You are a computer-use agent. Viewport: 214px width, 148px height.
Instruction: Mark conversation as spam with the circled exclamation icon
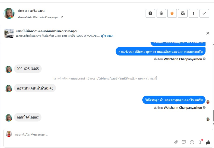[150, 13]
